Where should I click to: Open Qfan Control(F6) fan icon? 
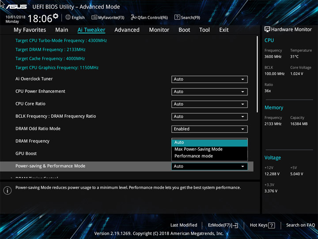[133, 17]
